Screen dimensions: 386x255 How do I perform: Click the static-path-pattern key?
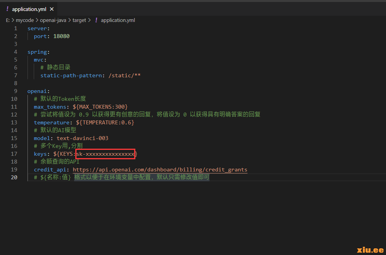(73, 75)
